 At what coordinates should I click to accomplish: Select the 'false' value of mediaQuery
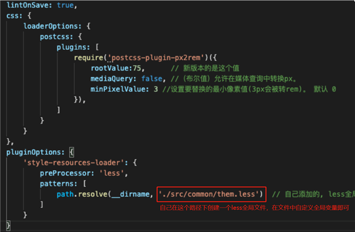pos(151,79)
